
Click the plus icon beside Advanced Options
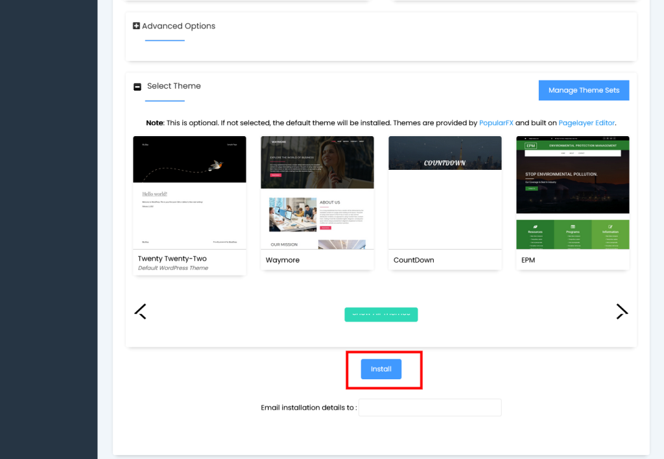[136, 26]
